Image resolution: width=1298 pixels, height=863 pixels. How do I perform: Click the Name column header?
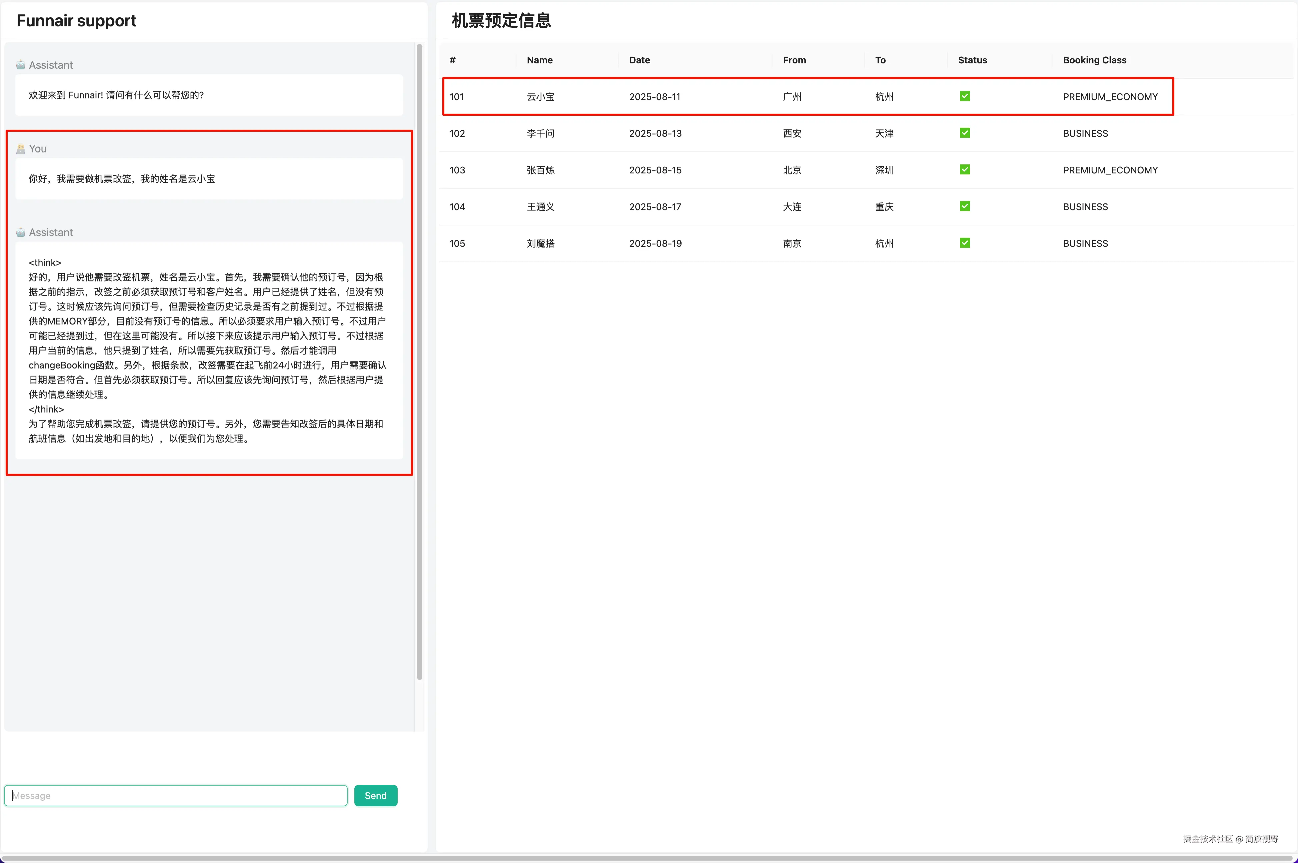(x=539, y=60)
